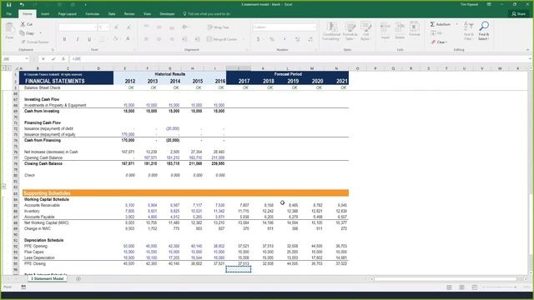Toggle bold formatting
The image size is (534, 300).
64,39
